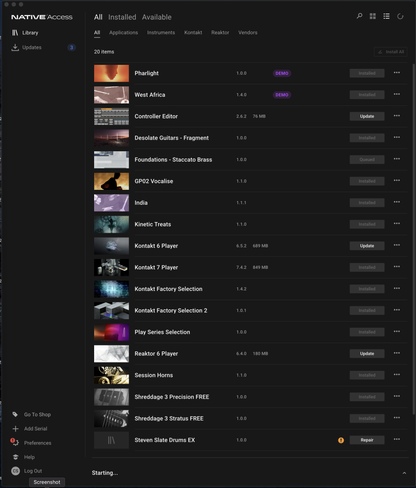Viewport: 416px width, 488px height.
Task: Select Kontakt Factory Selection name
Action: coord(168,289)
